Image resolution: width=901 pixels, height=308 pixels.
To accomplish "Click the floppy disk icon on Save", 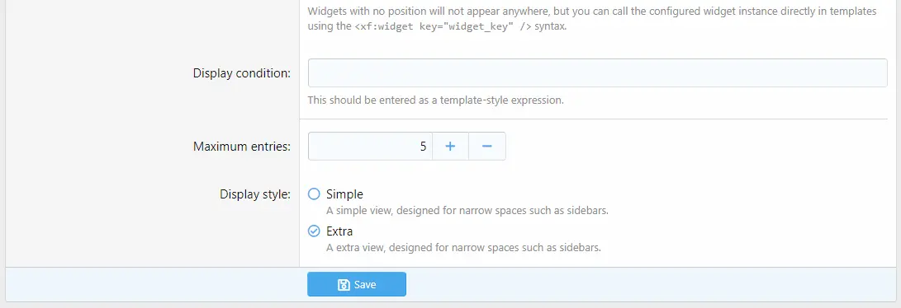I will pos(344,284).
